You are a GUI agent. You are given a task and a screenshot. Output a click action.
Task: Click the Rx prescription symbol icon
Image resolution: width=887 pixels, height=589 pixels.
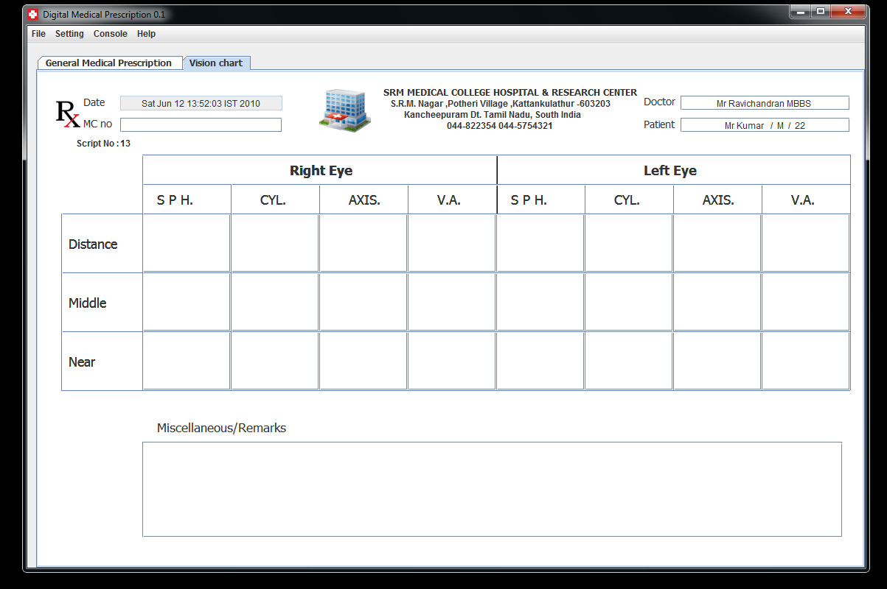point(68,112)
